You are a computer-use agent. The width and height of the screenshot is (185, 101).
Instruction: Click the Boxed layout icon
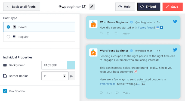click(x=14, y=27)
